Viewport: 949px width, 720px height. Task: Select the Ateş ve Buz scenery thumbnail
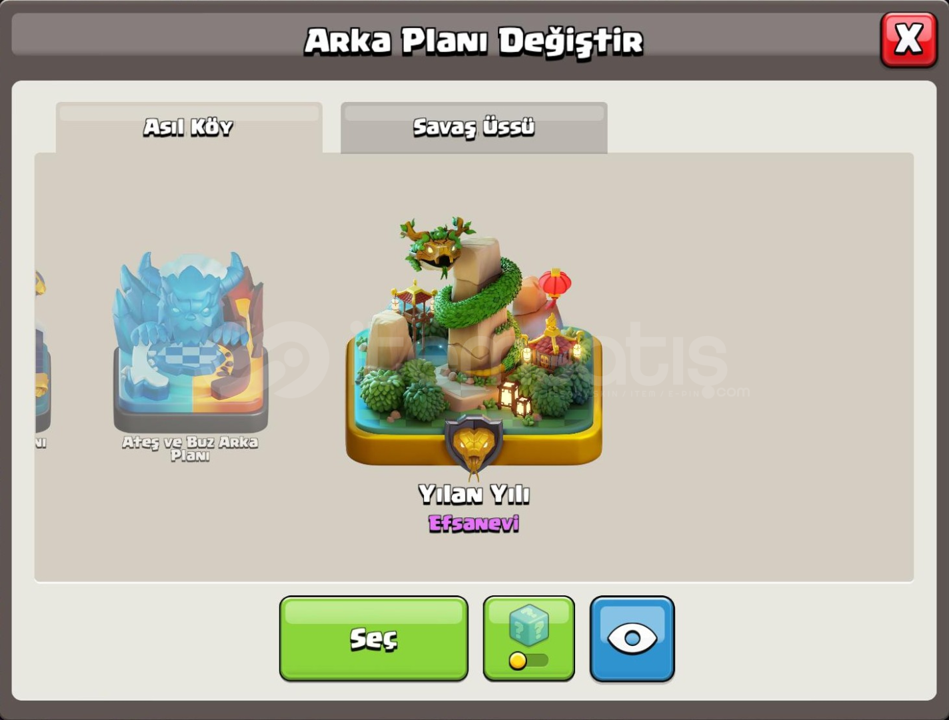coord(191,342)
